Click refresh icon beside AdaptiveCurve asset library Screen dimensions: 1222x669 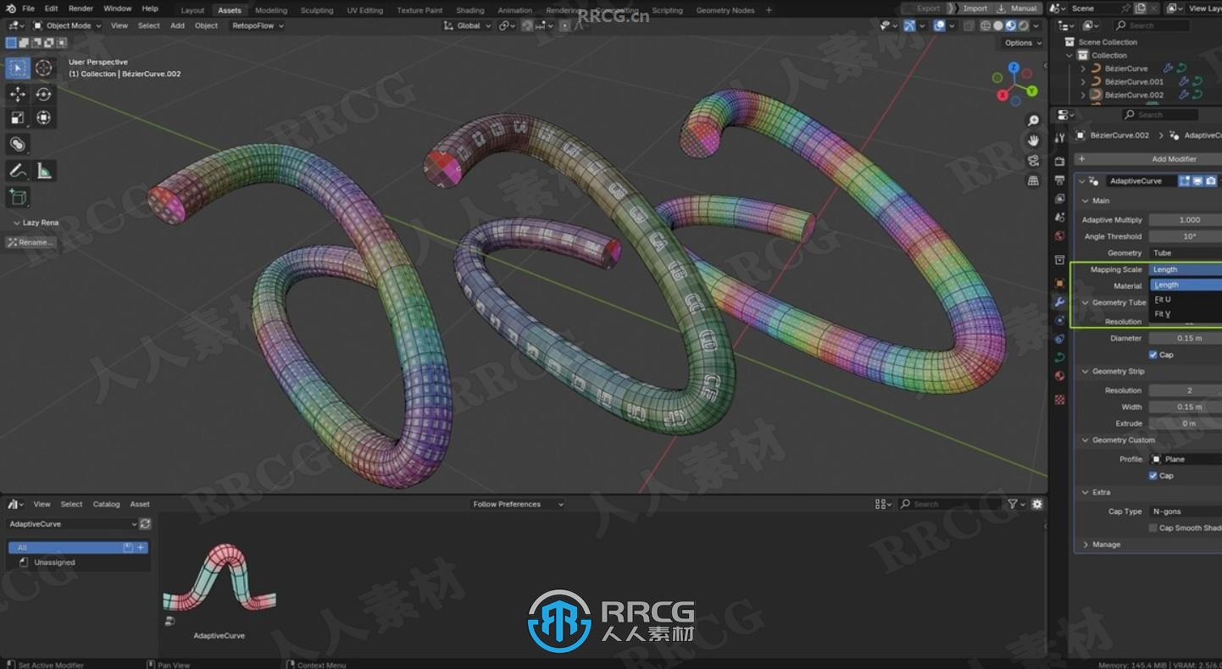[145, 524]
